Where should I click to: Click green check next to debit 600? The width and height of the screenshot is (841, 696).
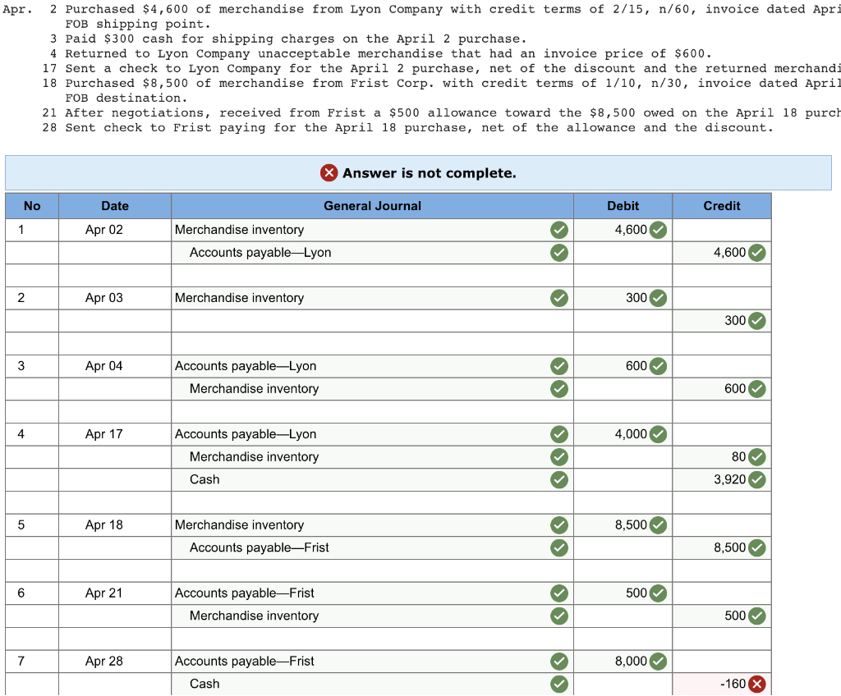click(658, 366)
